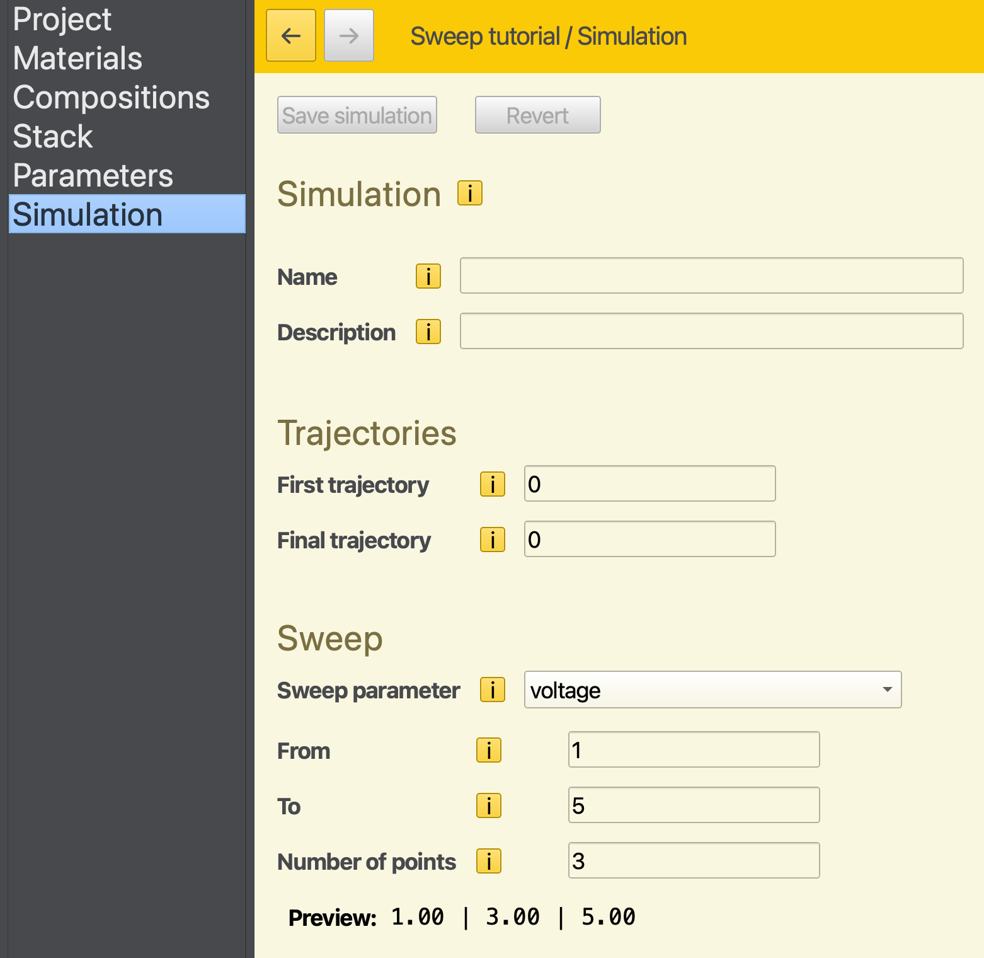This screenshot has width=984, height=958.
Task: Click the Revert button
Action: [537, 115]
